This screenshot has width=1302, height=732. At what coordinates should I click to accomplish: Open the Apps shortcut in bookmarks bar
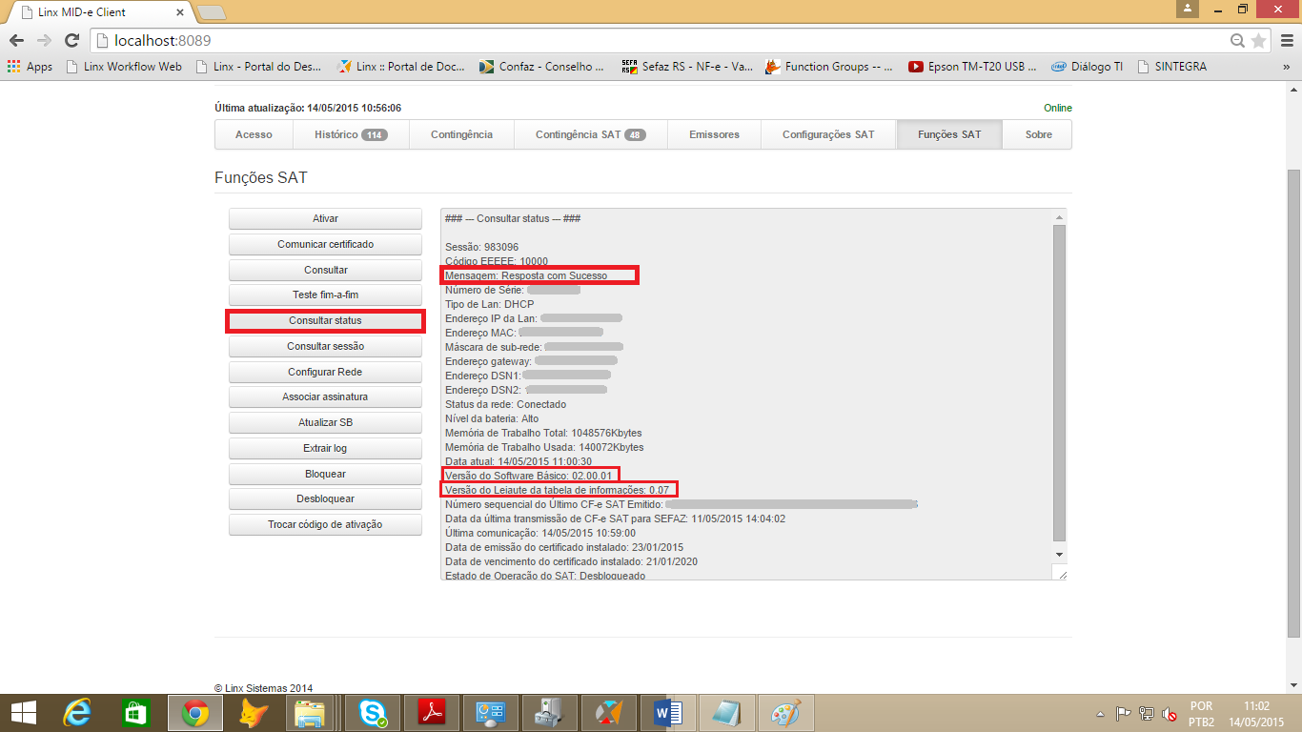[30, 67]
